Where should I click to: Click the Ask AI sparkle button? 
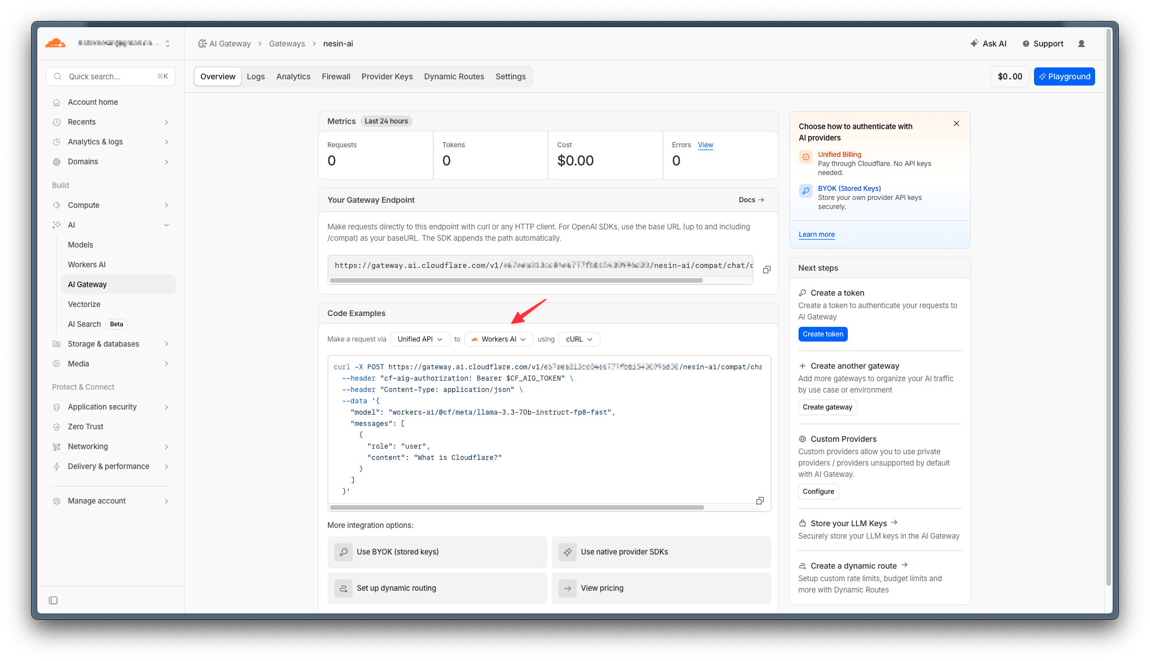click(988, 44)
